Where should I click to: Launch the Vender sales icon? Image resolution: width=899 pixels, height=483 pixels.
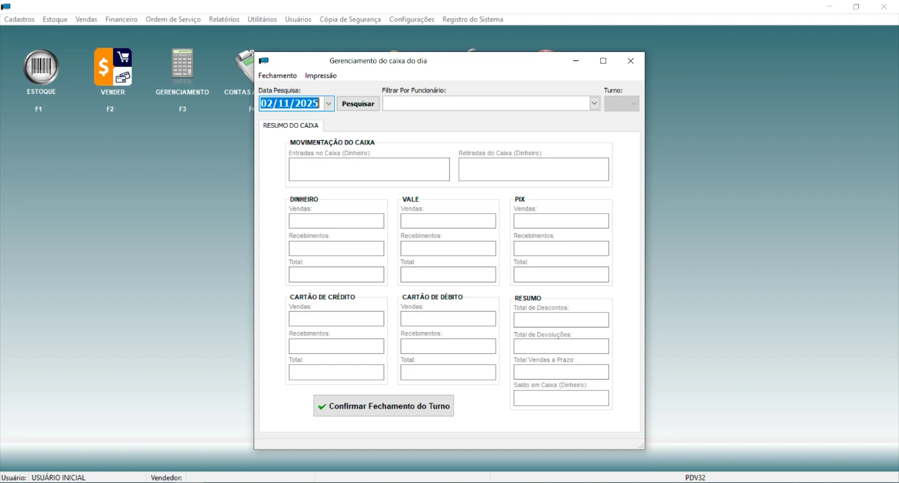tap(112, 67)
